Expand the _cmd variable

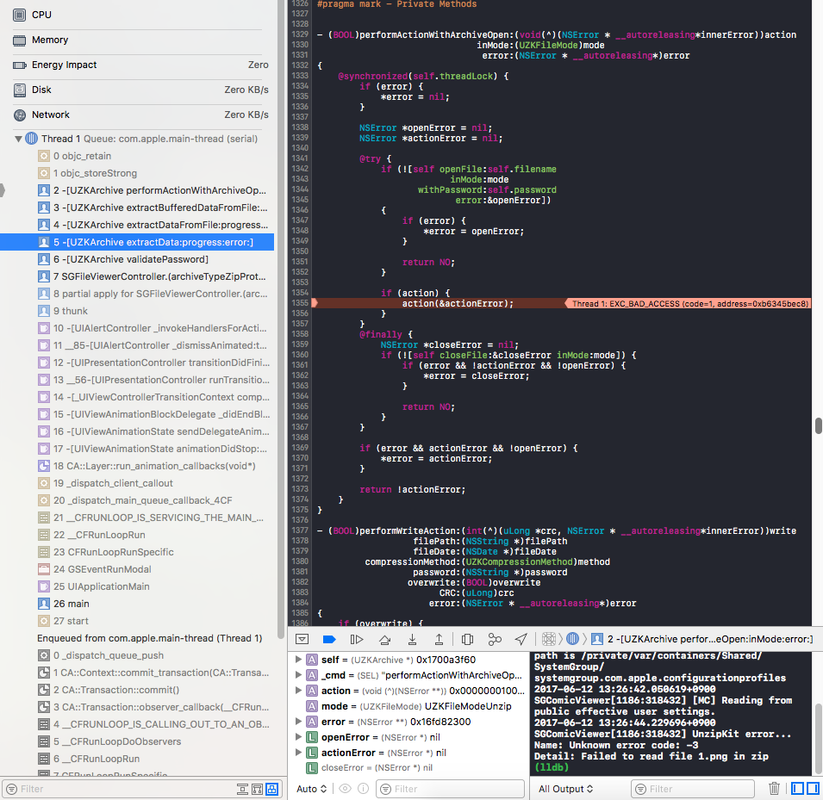298,675
